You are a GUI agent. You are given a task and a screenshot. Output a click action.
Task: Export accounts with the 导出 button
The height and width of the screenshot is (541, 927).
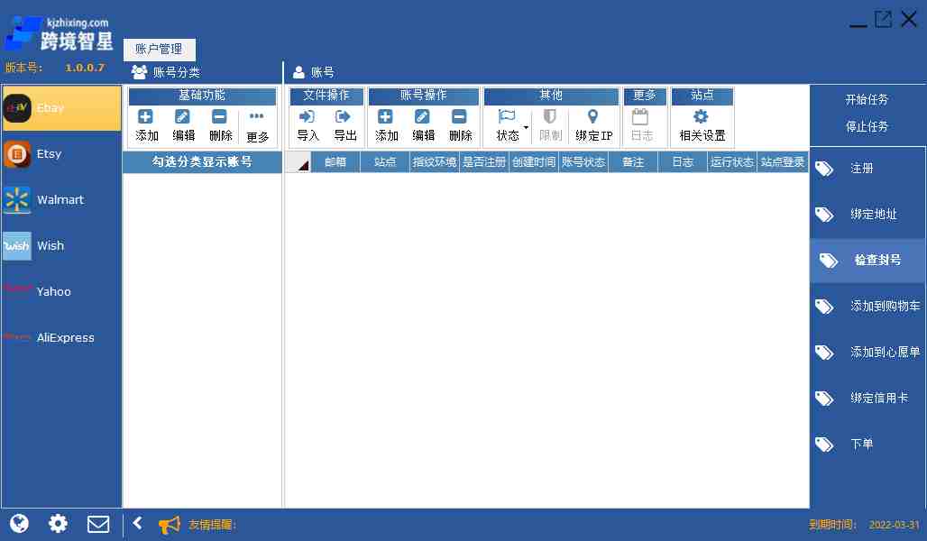pyautogui.click(x=344, y=125)
